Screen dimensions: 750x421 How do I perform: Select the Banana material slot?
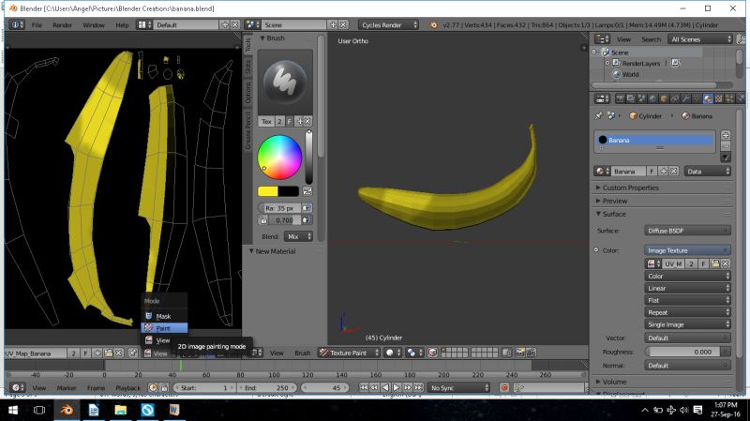click(x=654, y=140)
